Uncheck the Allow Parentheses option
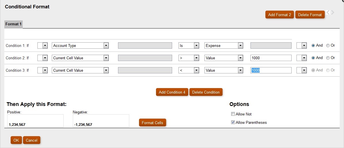 click(x=233, y=122)
